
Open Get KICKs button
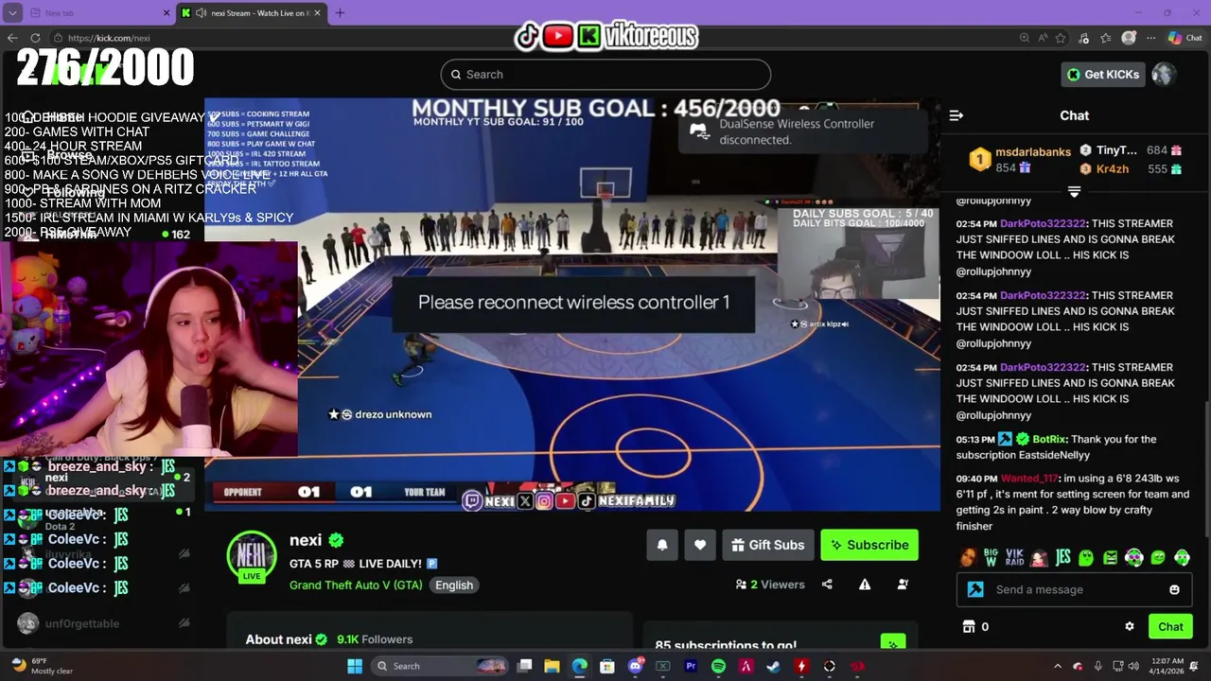click(1103, 75)
